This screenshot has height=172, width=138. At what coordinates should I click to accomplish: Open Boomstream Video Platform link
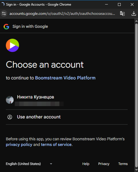pos(65,78)
